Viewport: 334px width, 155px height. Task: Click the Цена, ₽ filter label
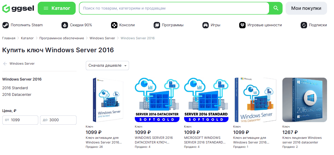click(9, 111)
